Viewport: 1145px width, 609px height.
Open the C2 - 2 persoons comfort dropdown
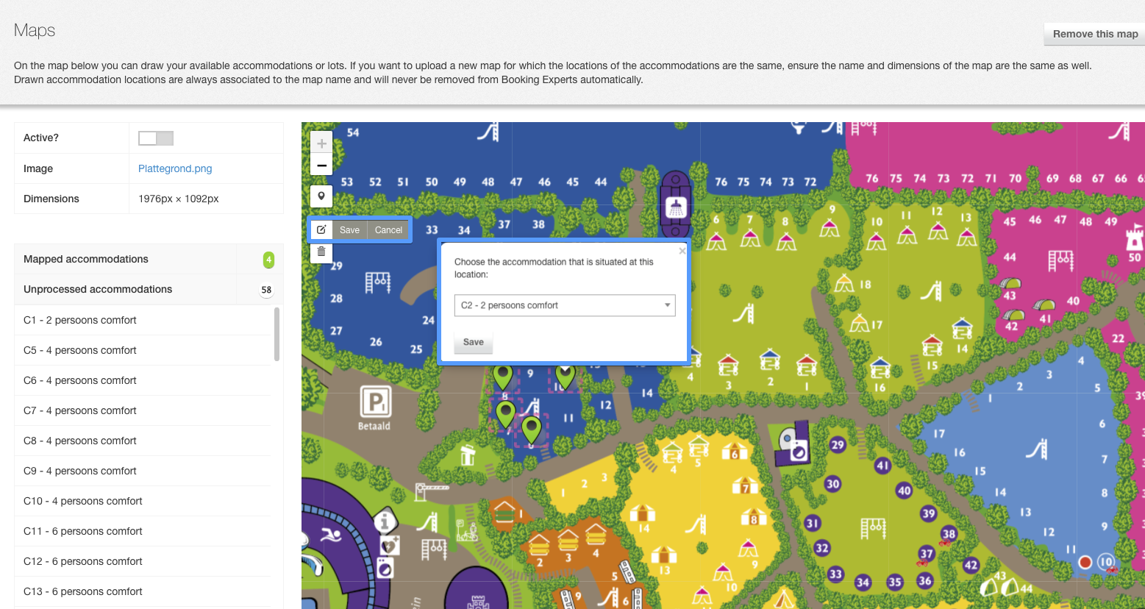(565, 305)
